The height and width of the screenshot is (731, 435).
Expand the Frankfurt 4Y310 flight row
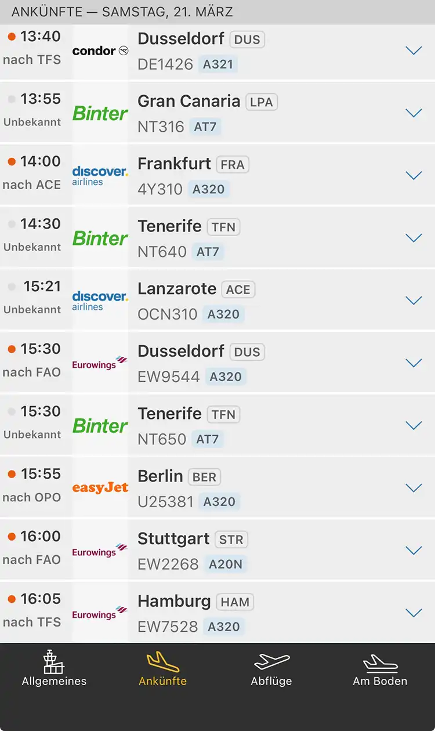pos(414,175)
